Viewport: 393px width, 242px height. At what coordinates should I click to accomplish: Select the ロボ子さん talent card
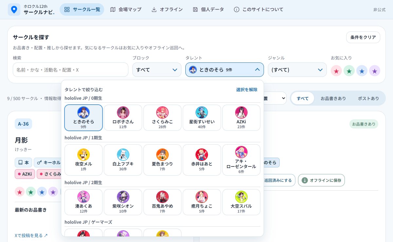pos(123,118)
